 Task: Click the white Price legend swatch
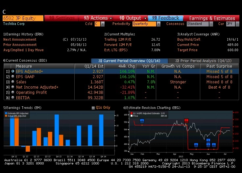(x=132, y=116)
